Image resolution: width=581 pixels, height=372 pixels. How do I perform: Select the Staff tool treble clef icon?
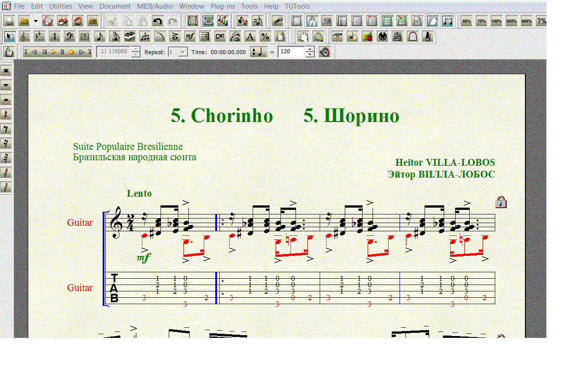(25, 36)
